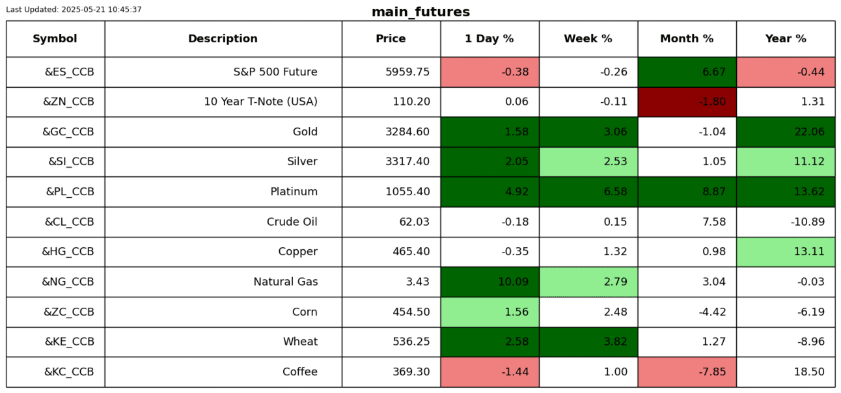The height and width of the screenshot is (393, 841).
Task: Click the &ES_CCB symbol cell
Action: click(x=55, y=72)
